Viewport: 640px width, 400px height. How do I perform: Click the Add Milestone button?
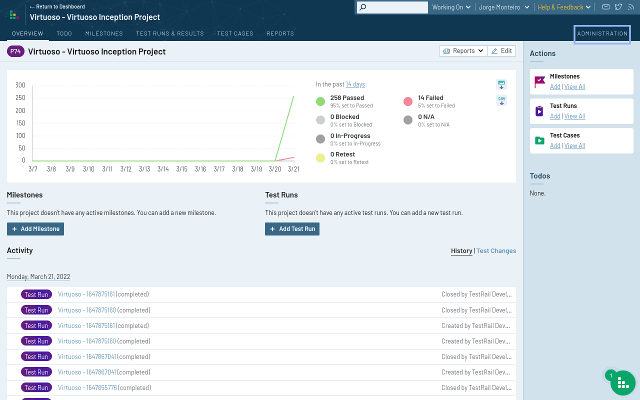click(35, 228)
